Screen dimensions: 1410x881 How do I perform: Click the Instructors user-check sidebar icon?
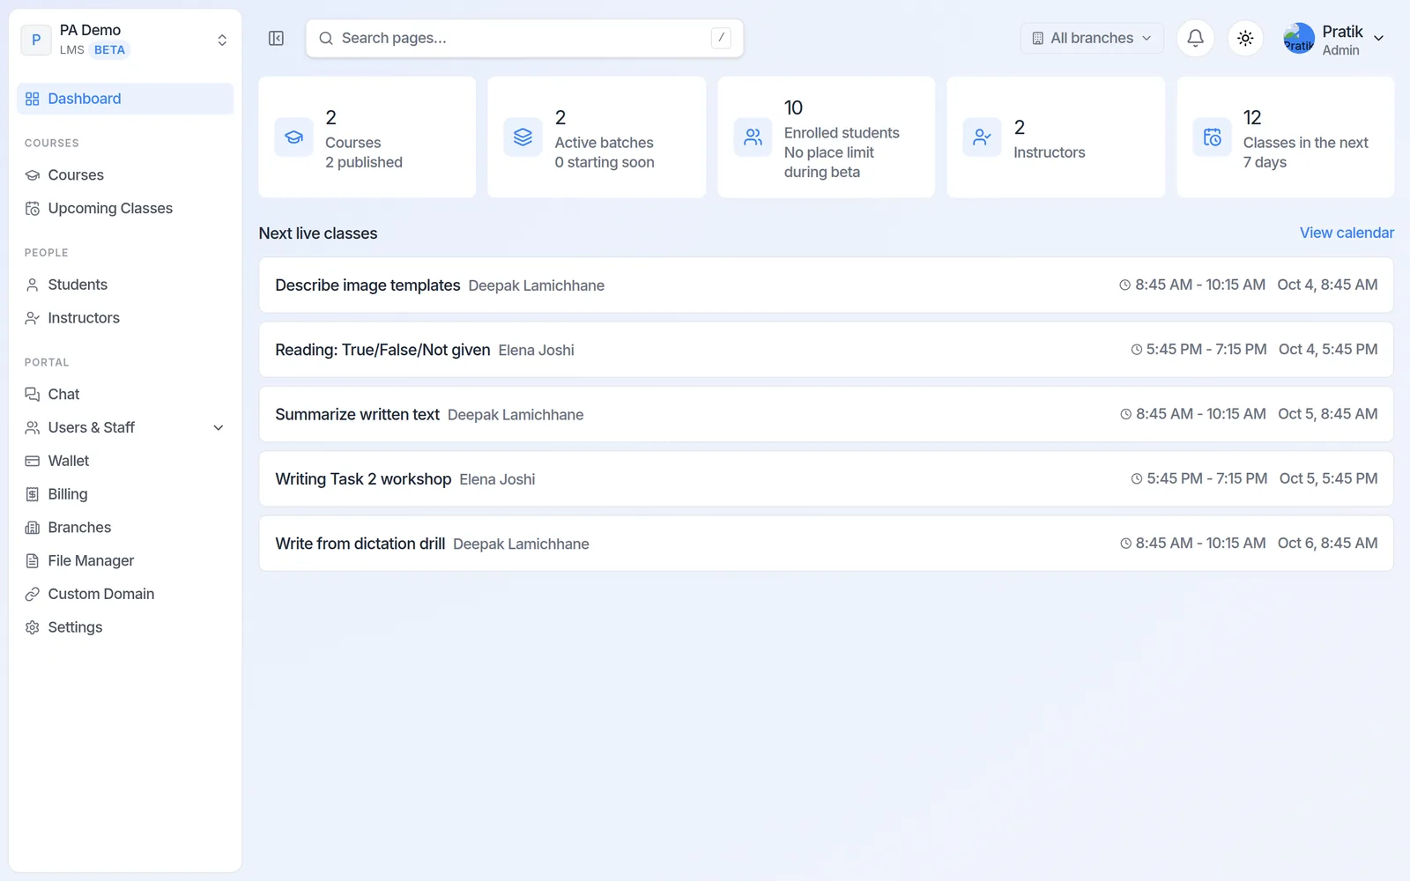pyautogui.click(x=33, y=318)
